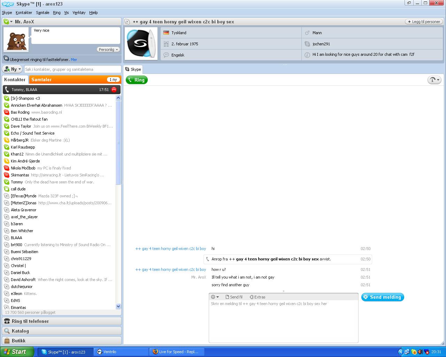Click the call phone icon on declined call message
Viewport: 446px width, 357px height.
point(208,259)
